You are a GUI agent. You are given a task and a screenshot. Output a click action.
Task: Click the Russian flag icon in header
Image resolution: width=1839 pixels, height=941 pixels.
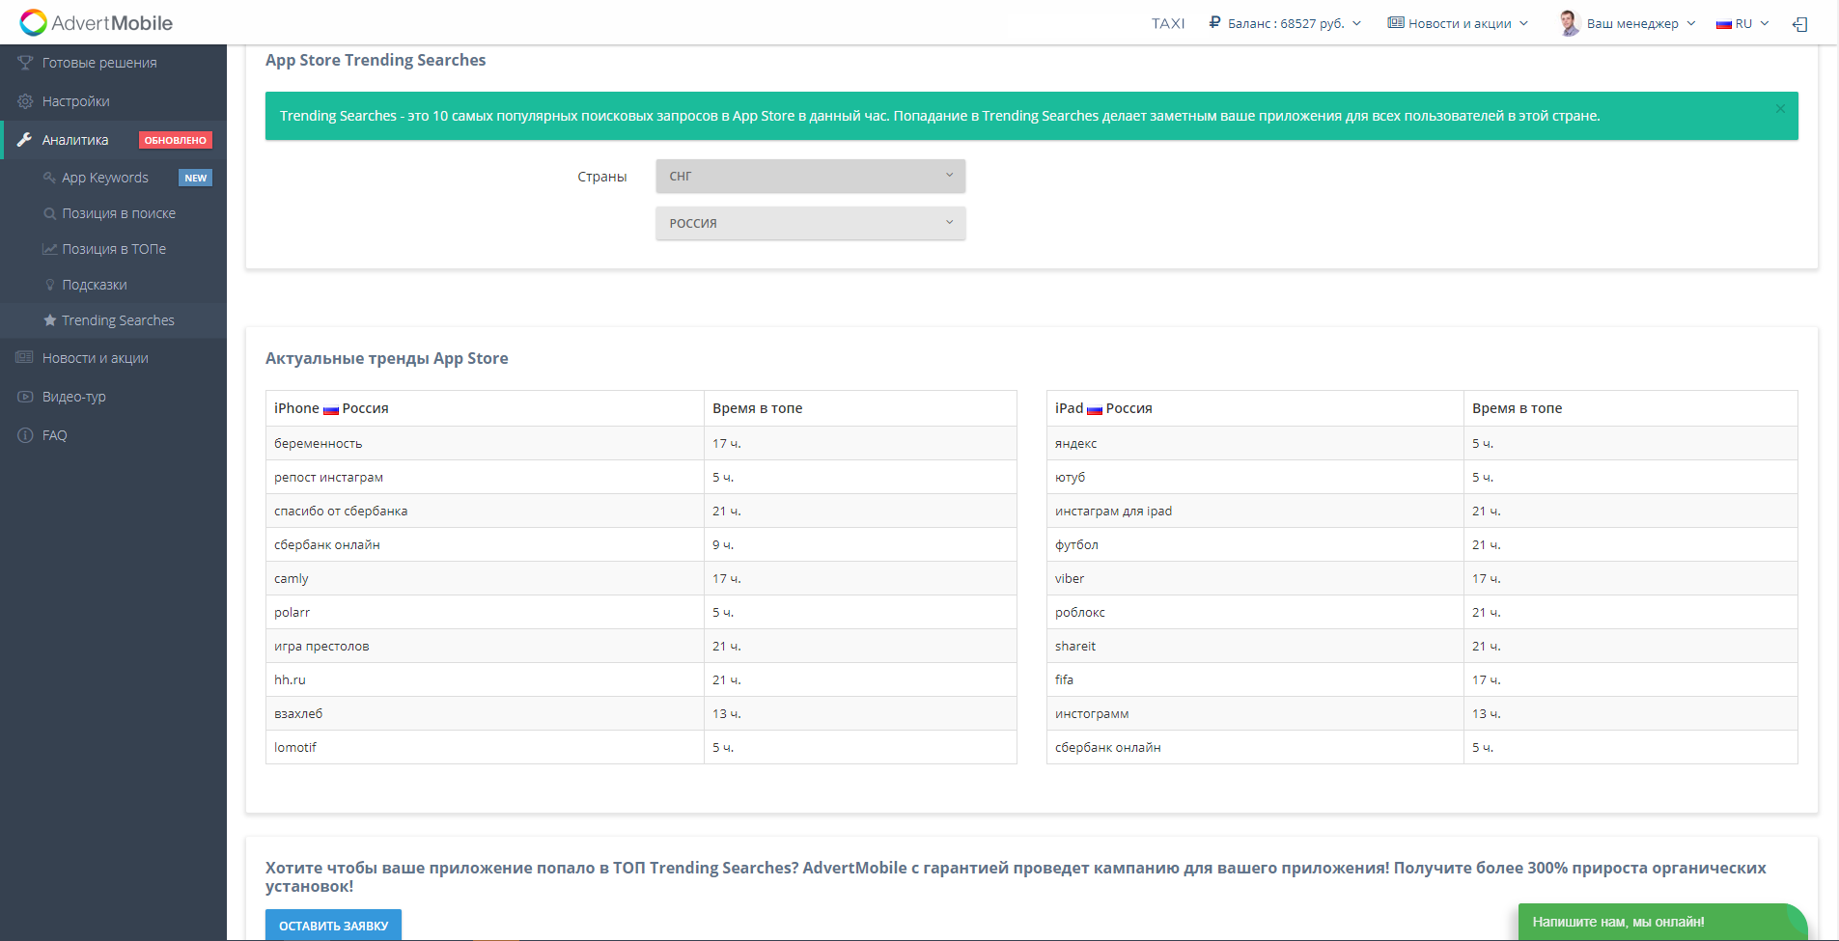pos(1723,24)
